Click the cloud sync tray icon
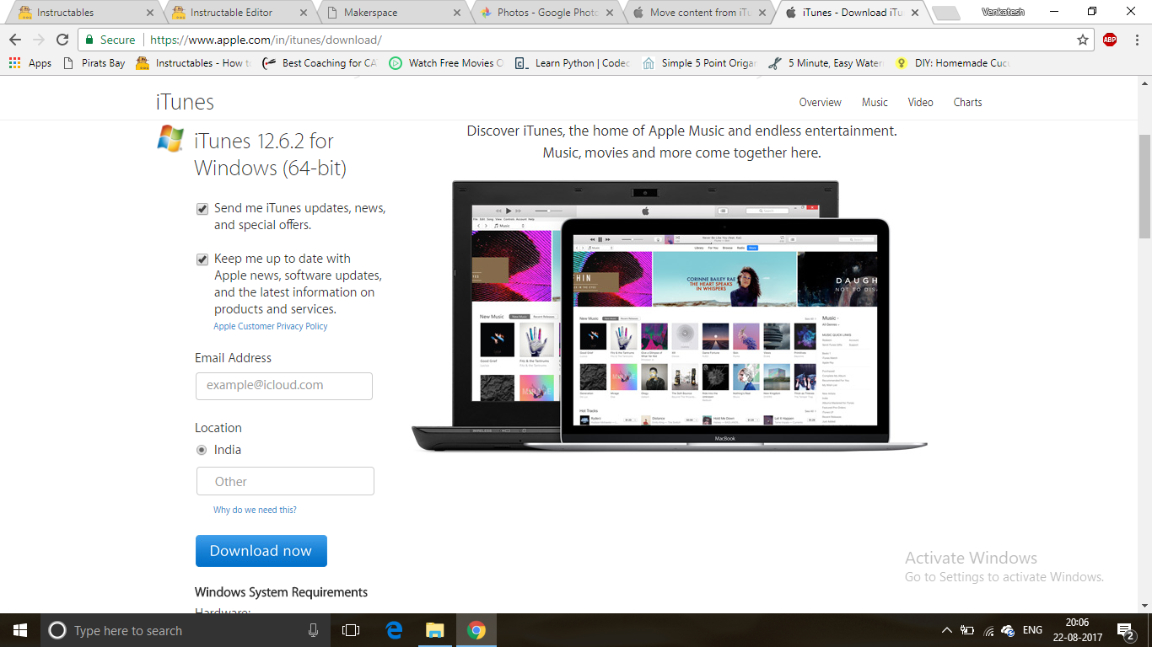The width and height of the screenshot is (1152, 647). 1007,630
